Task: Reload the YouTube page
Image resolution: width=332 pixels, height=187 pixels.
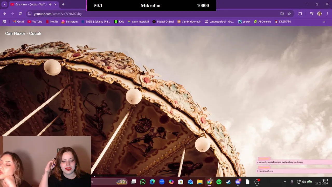Action: pyautogui.click(x=20, y=14)
